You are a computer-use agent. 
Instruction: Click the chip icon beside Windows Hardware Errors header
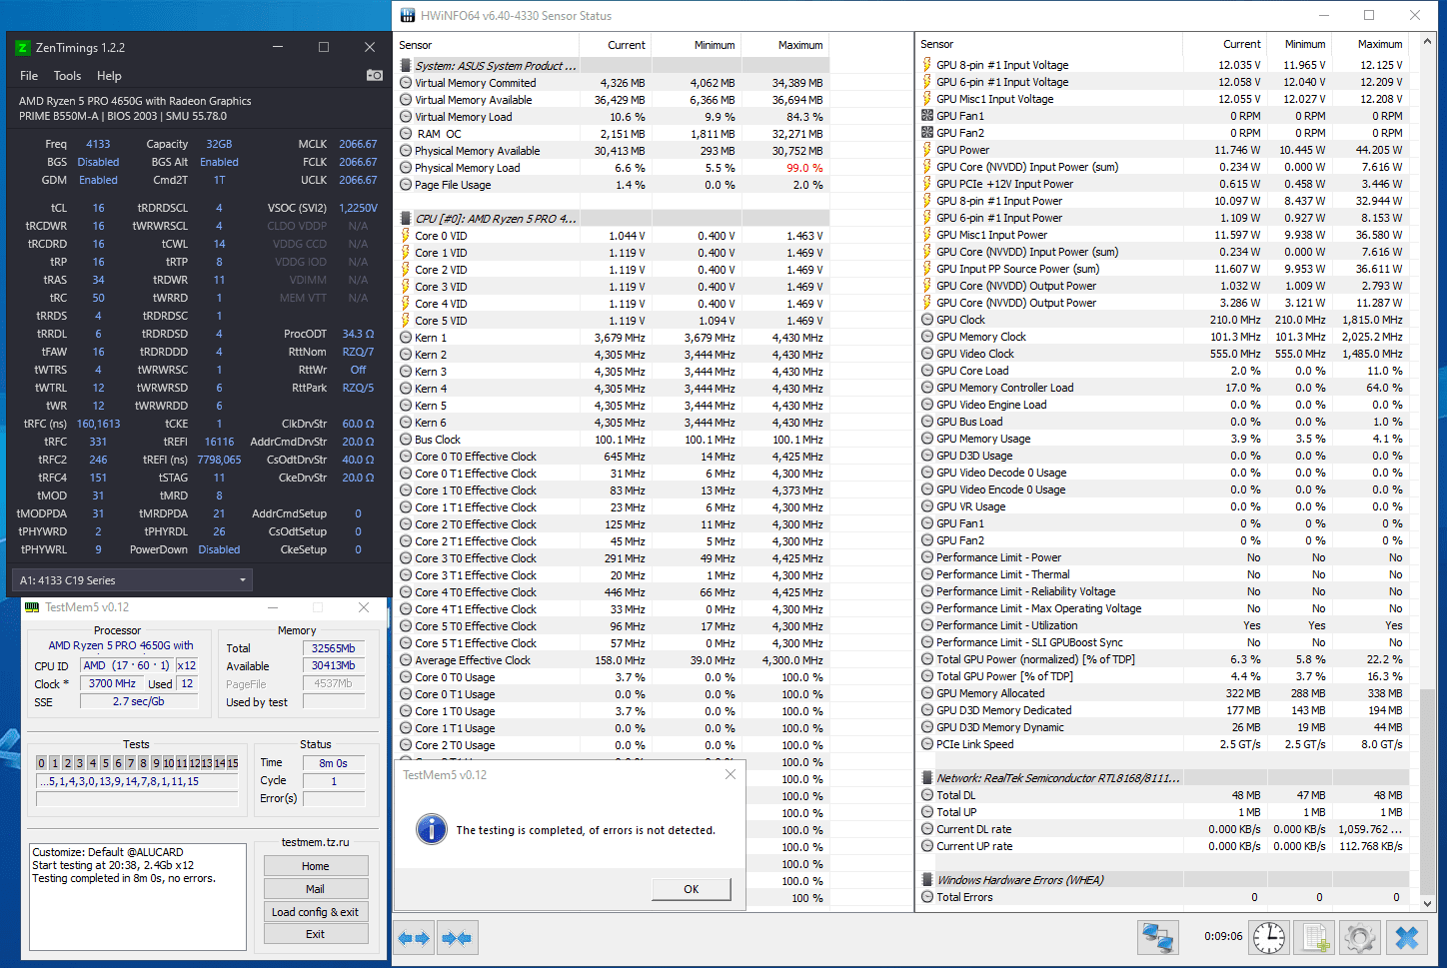pyautogui.click(x=927, y=880)
